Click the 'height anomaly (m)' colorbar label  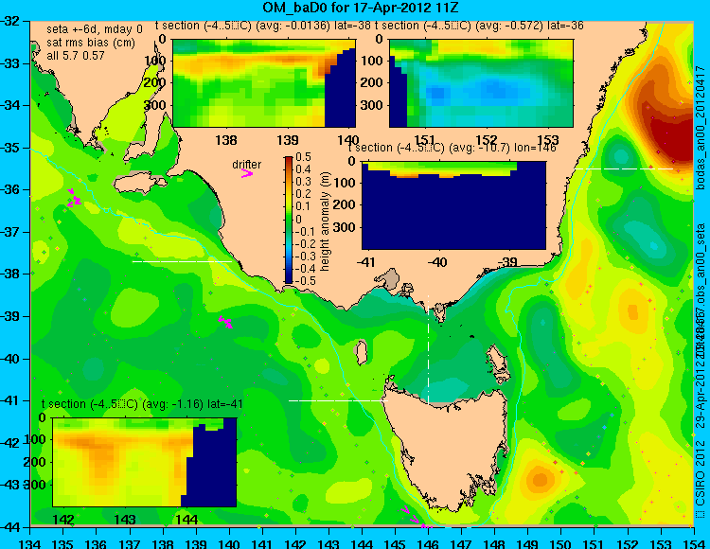325,221
